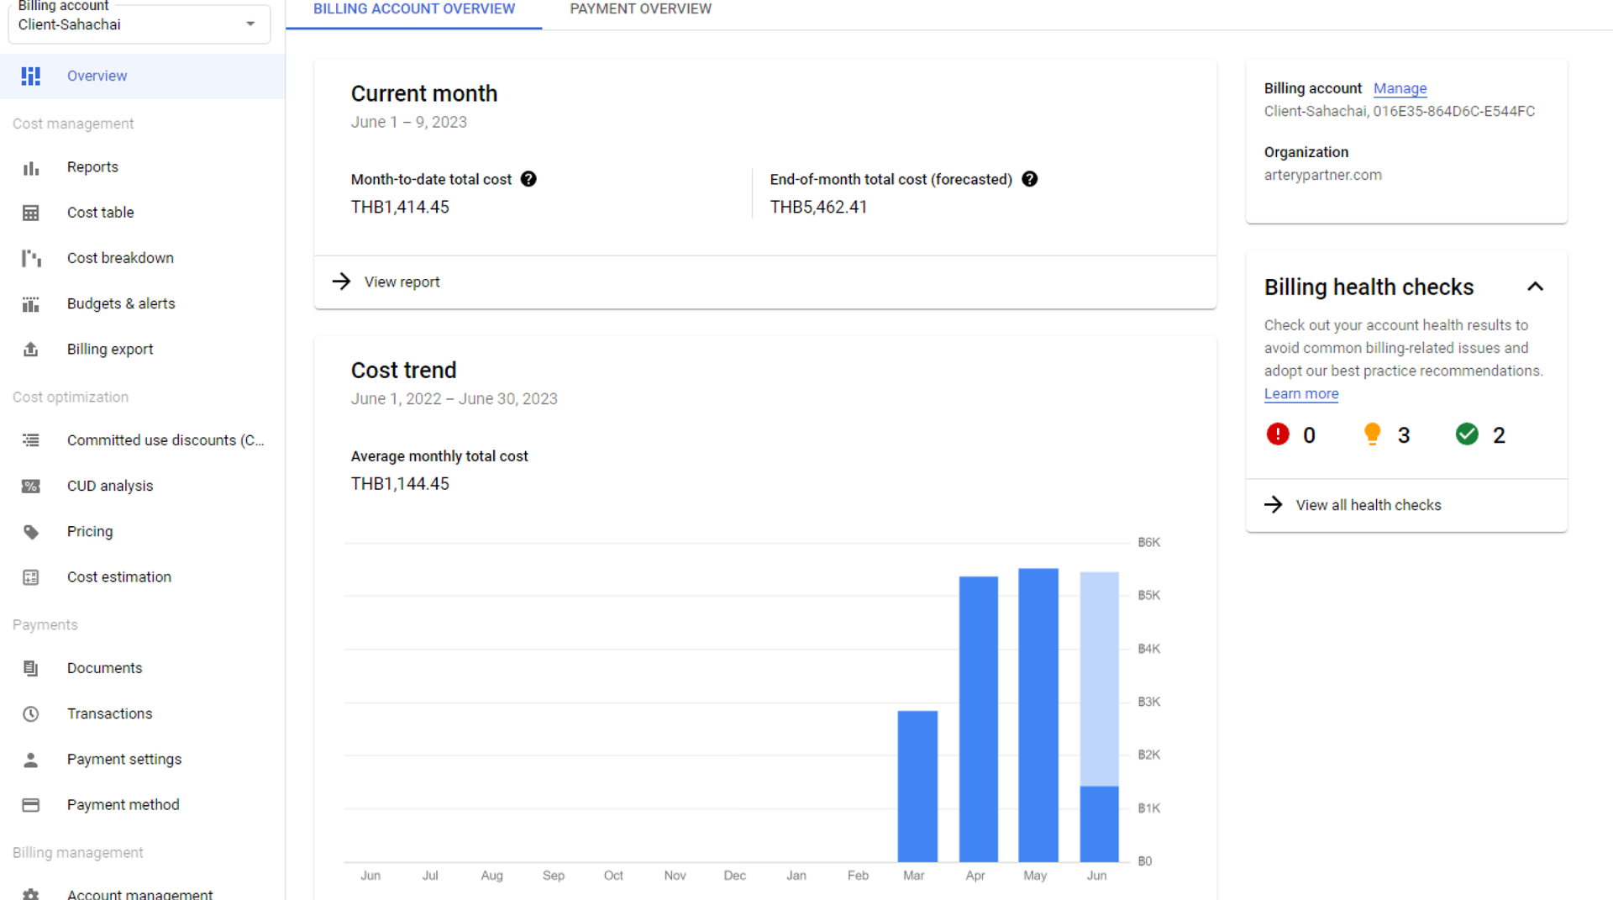The height and width of the screenshot is (900, 1613).
Task: Click the Budgets & alerts icon
Action: [31, 304]
